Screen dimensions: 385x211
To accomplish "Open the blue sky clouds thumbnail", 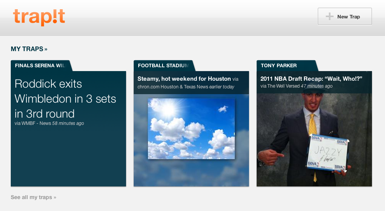I will tap(191, 129).
